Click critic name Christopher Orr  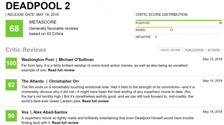click(64, 81)
